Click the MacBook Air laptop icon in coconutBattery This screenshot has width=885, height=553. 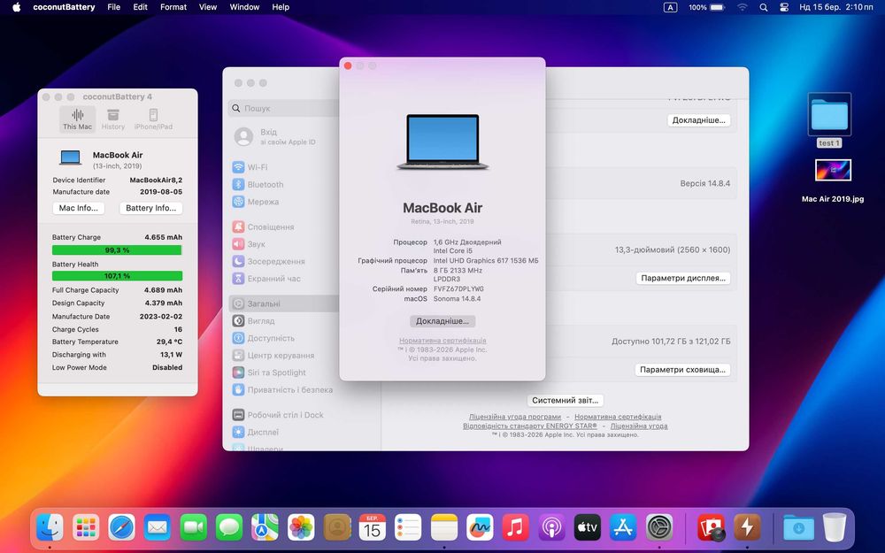pos(71,157)
